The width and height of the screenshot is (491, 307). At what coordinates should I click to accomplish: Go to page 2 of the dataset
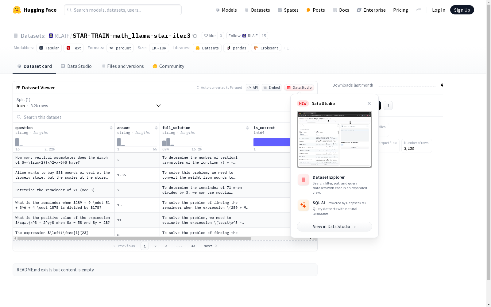click(x=156, y=246)
